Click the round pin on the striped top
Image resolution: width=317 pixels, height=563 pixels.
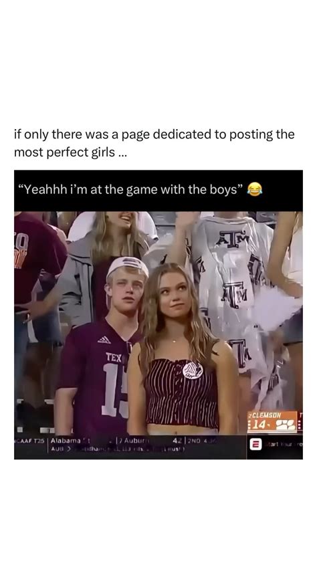[193, 370]
